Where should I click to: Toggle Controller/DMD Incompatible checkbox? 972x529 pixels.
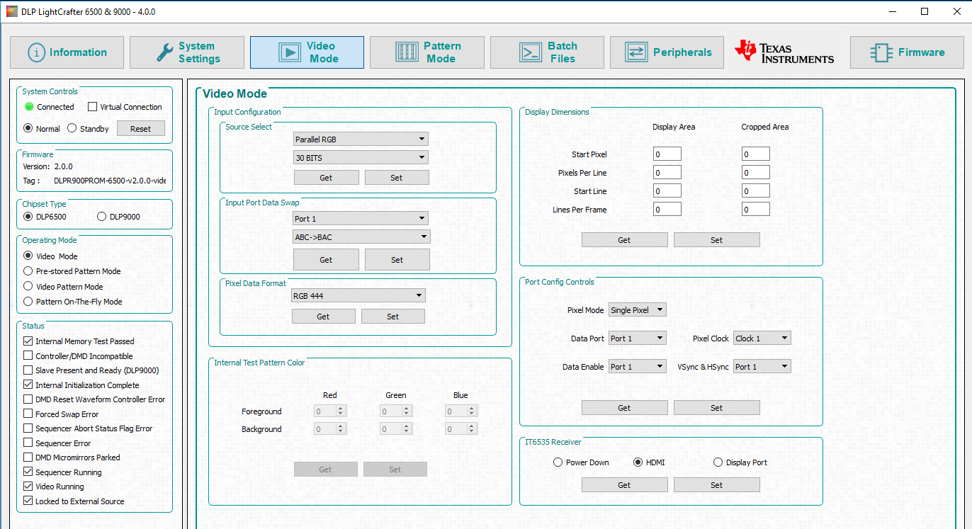tap(28, 356)
